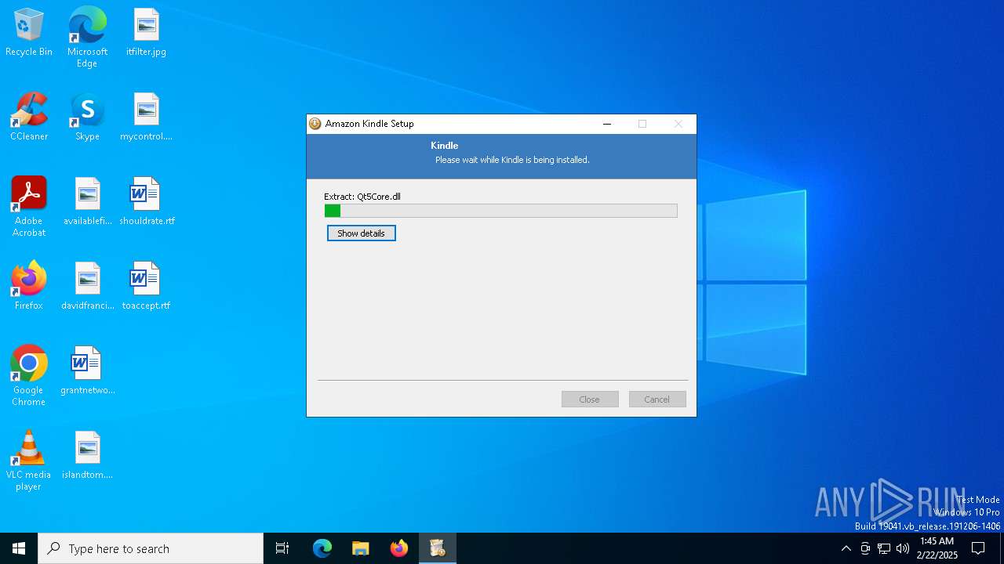Click the greyed-out Cancel button in Kindle Setup
This screenshot has width=1004, height=564.
657,399
